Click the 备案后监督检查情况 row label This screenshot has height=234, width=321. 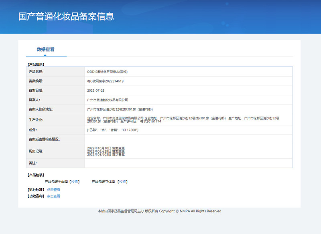(44, 139)
